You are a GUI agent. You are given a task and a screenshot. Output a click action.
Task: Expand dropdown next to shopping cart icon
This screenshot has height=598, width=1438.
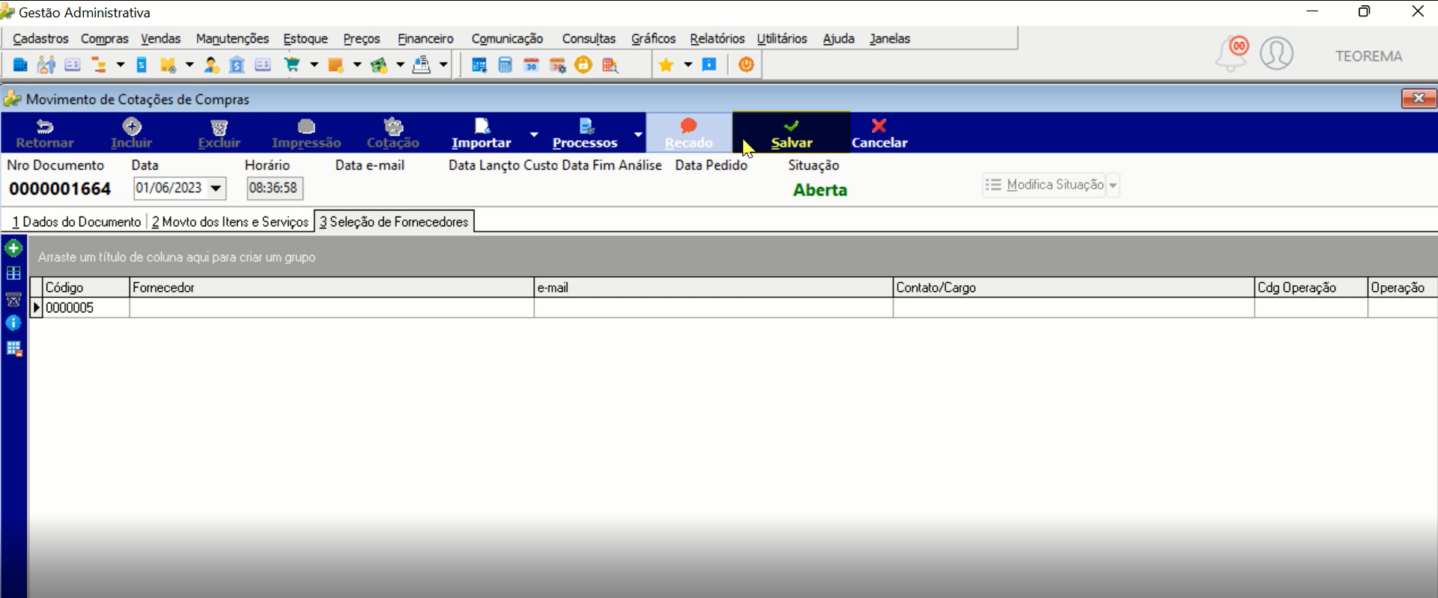[314, 65]
